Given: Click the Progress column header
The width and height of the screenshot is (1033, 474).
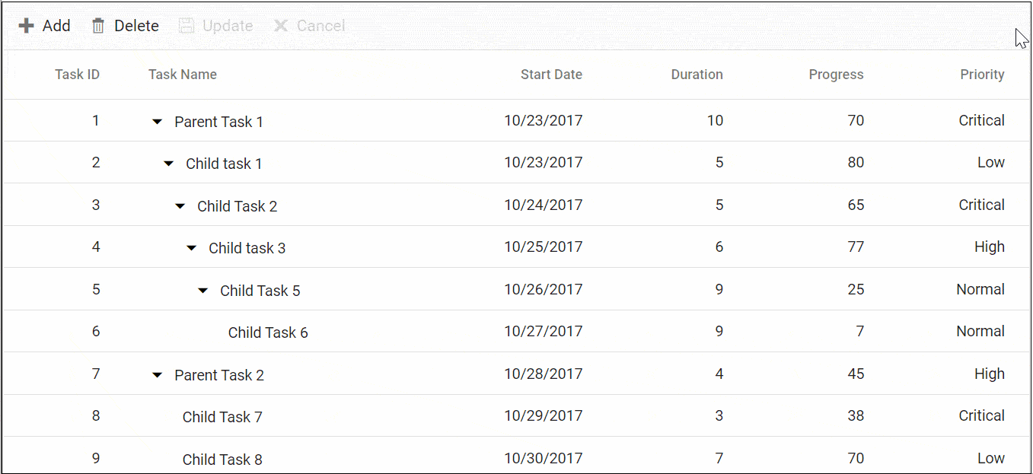Looking at the screenshot, I should coord(836,75).
